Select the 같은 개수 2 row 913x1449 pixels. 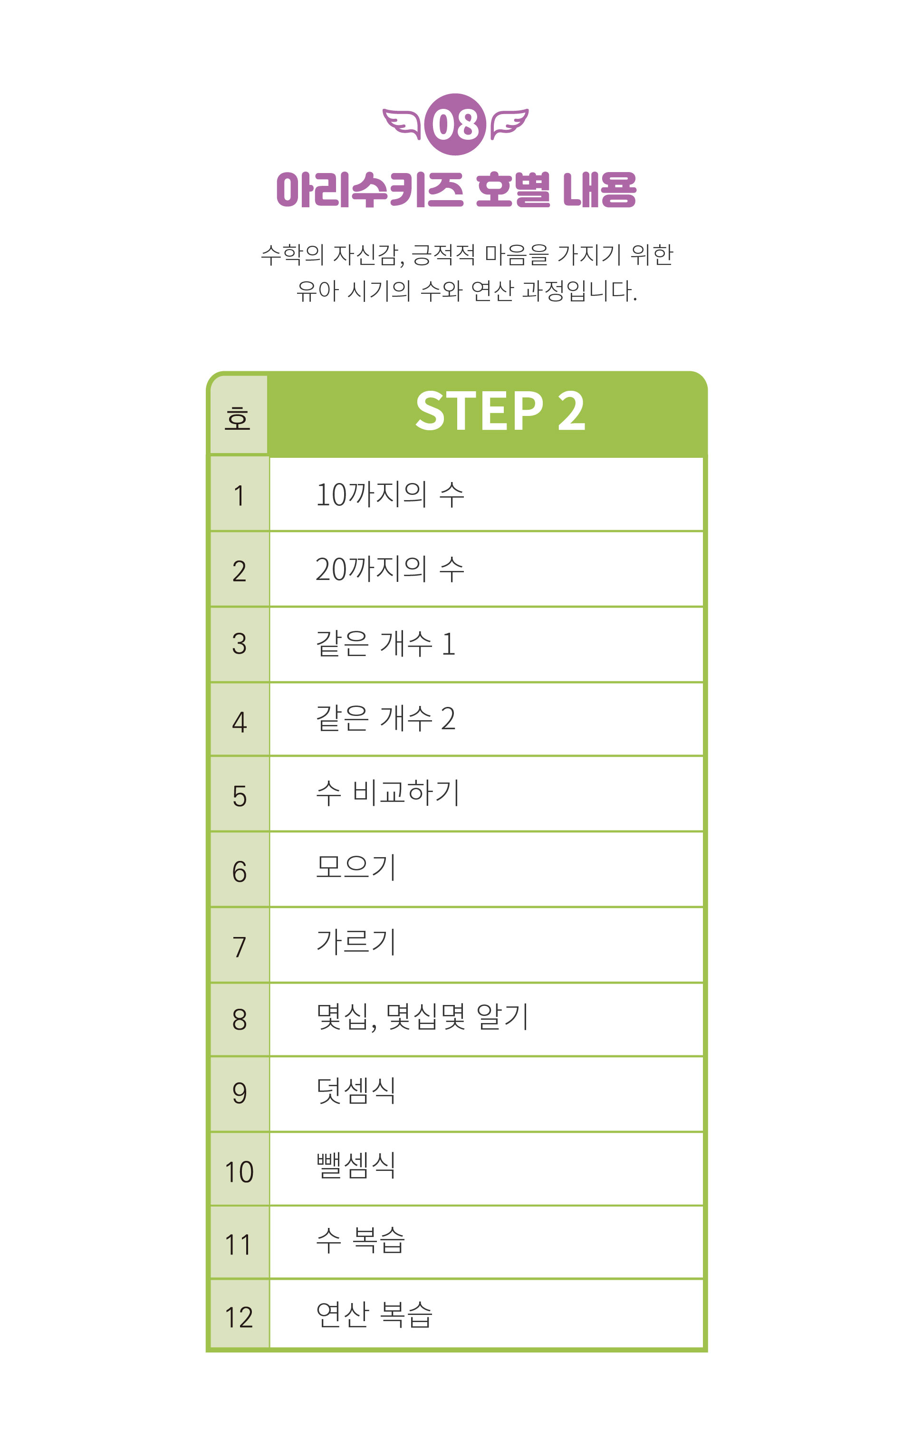[385, 718]
